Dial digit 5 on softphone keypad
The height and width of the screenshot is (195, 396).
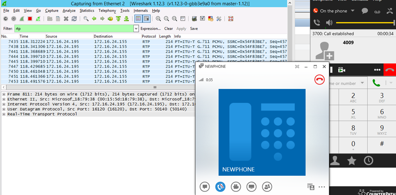(353, 114)
